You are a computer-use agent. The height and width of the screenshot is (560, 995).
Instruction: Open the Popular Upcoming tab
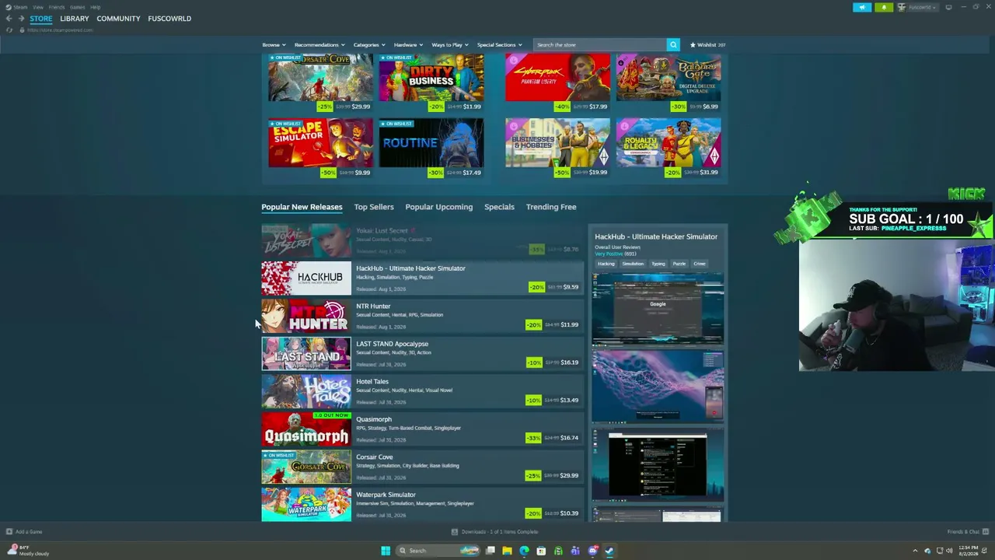[438, 207]
